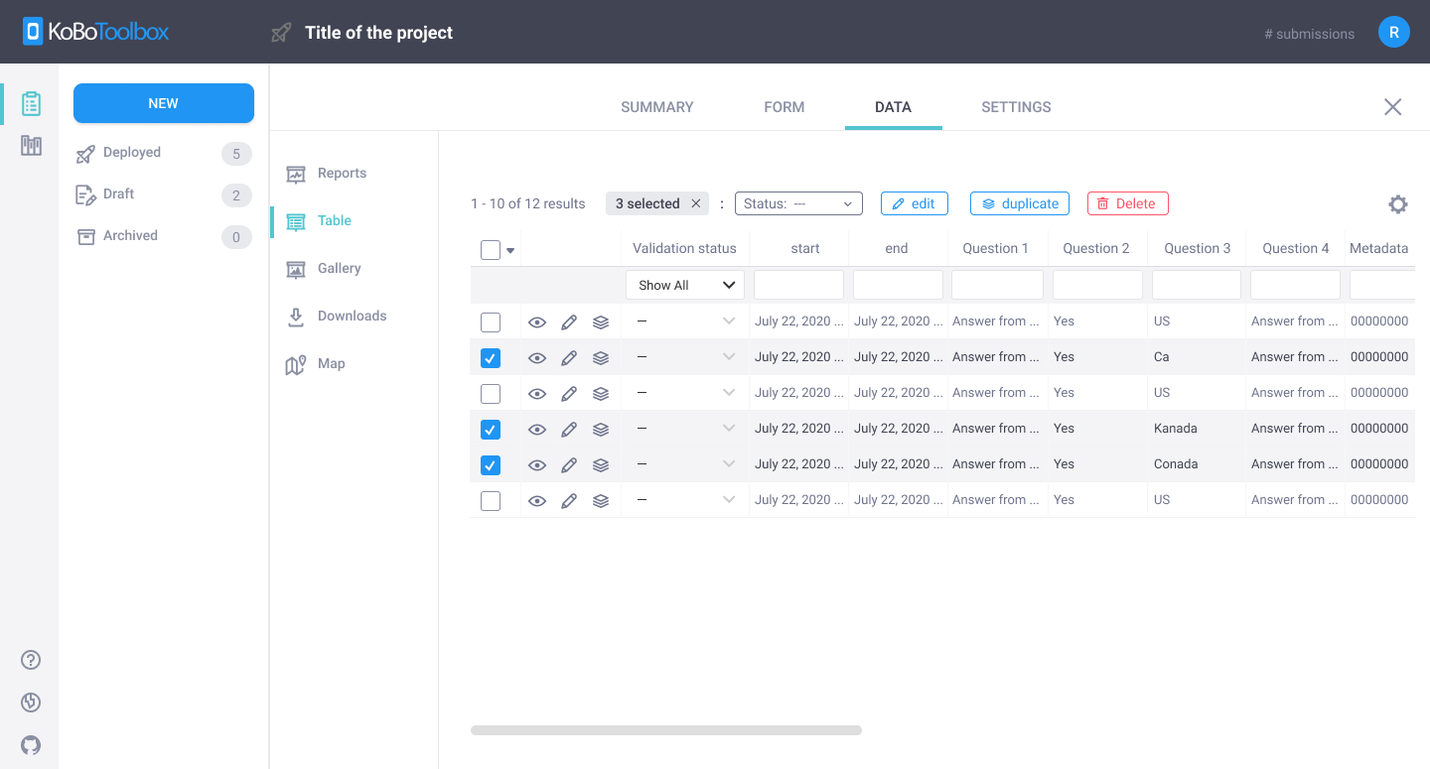This screenshot has width=1430, height=769.
Task: Toggle the select-all checkbox in the header
Action: click(x=490, y=248)
